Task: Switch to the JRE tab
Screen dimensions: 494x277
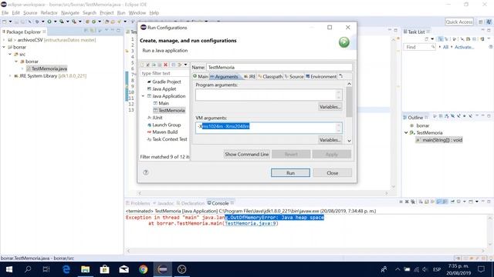Action: pyautogui.click(x=250, y=77)
